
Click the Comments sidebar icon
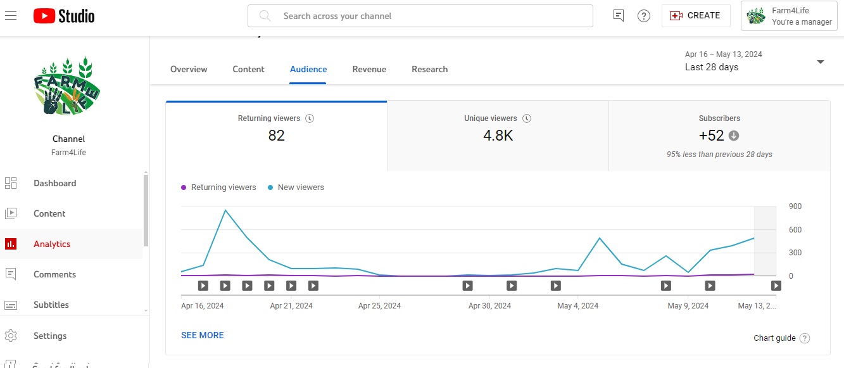11,274
